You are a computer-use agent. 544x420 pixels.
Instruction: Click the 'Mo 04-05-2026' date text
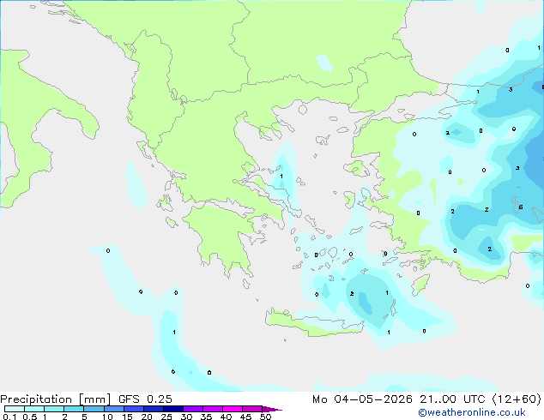tap(362, 399)
